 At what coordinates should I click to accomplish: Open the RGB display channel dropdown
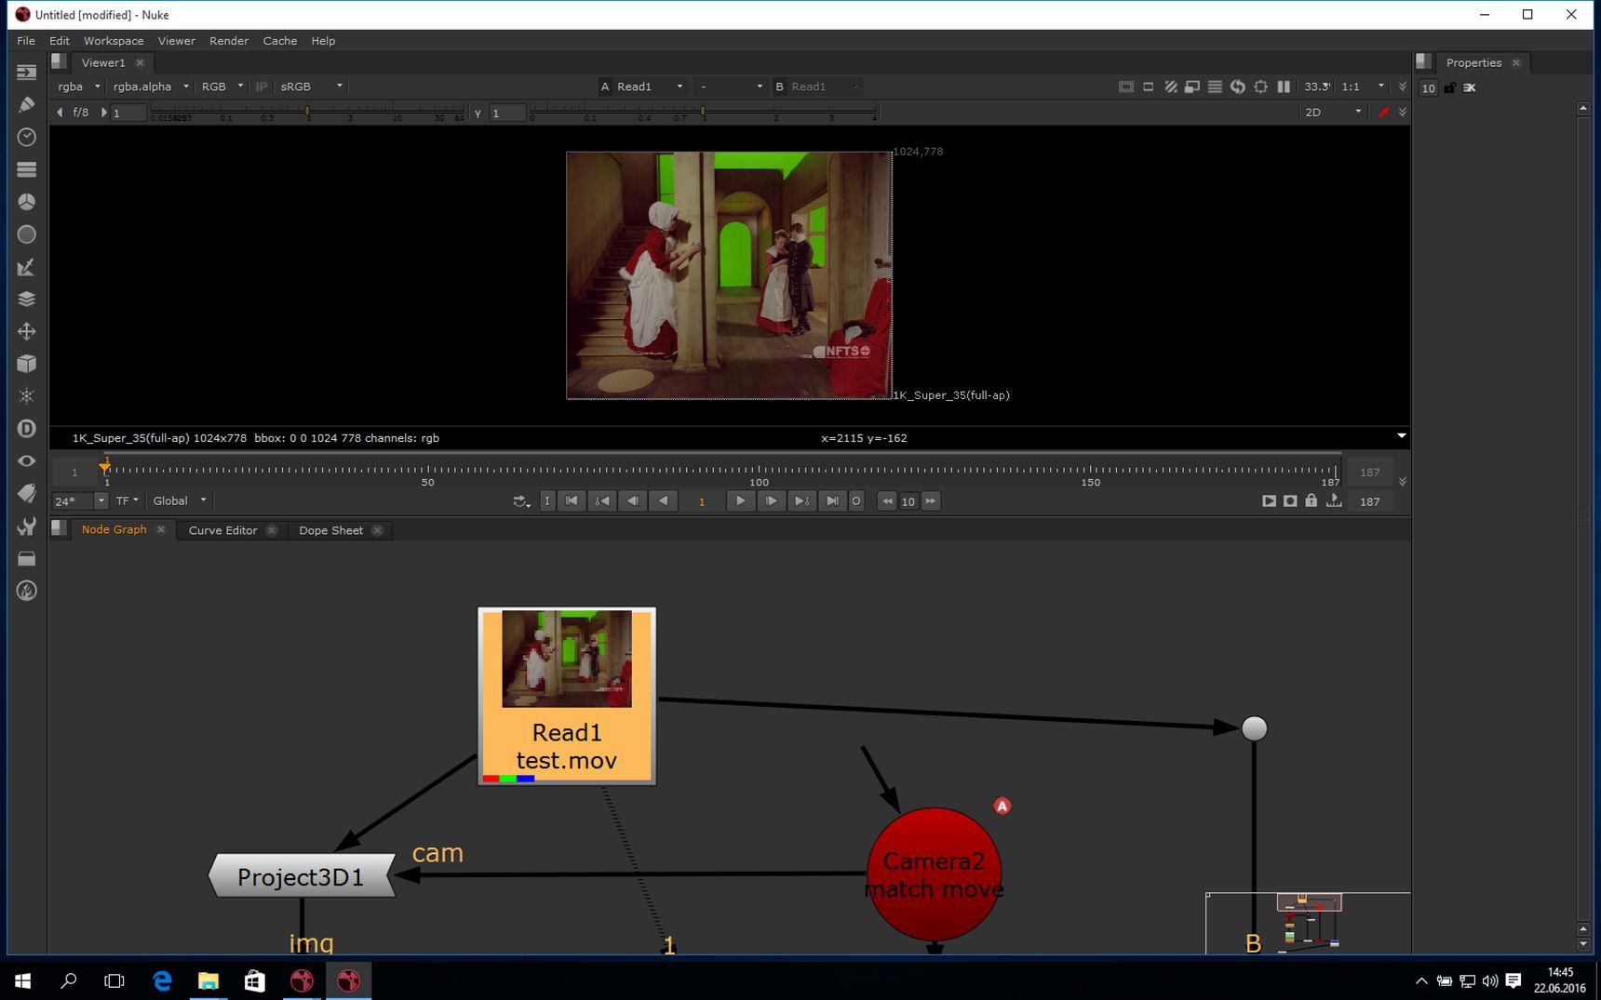(x=222, y=87)
